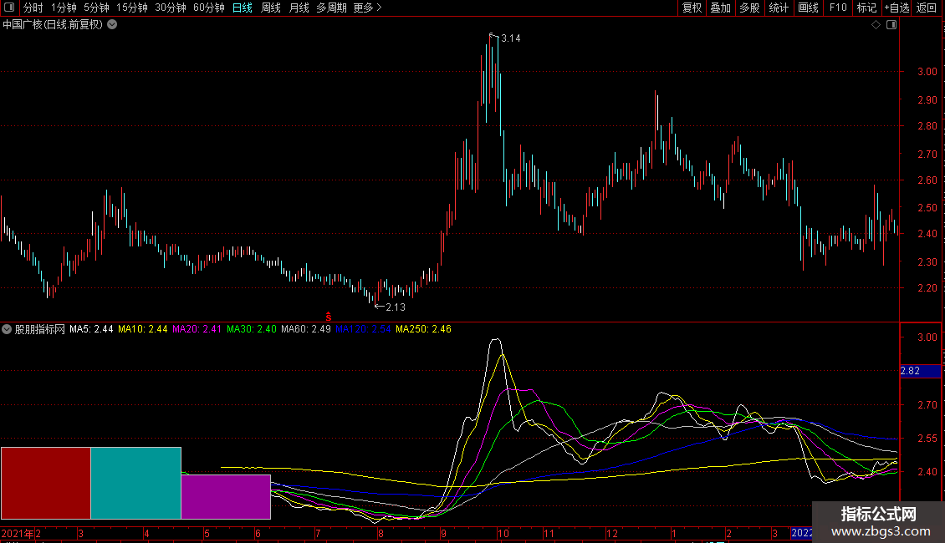Click the blue 2.82 price tag
Screen dimensions: 945x543
coord(920,371)
